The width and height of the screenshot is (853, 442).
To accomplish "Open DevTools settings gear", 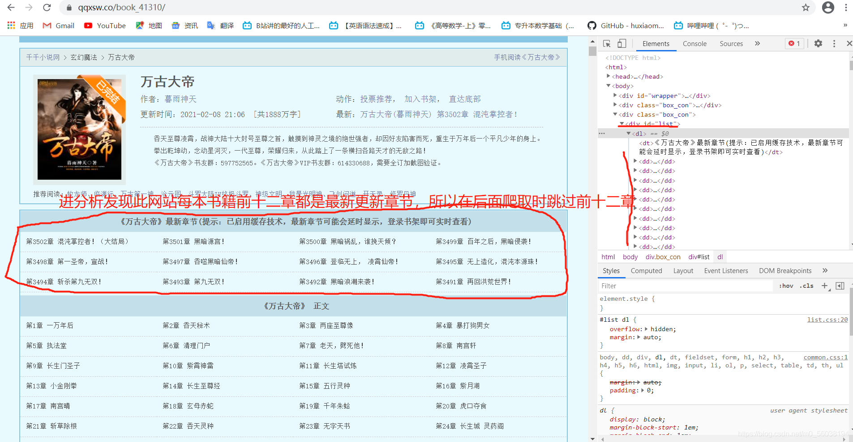I will pyautogui.click(x=818, y=43).
